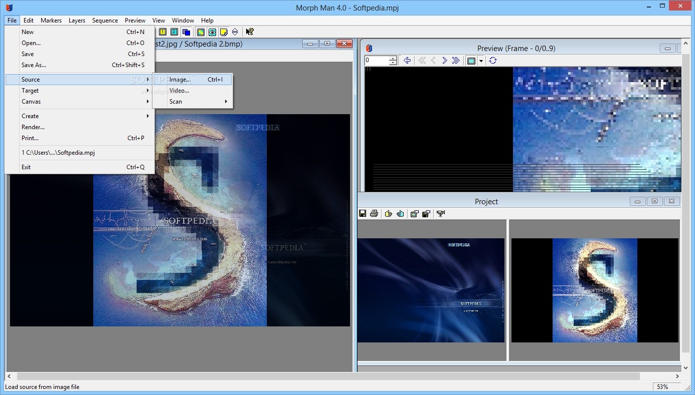Click the go-back arrow in Preview toolbar
This screenshot has height=395, width=695.
point(407,61)
